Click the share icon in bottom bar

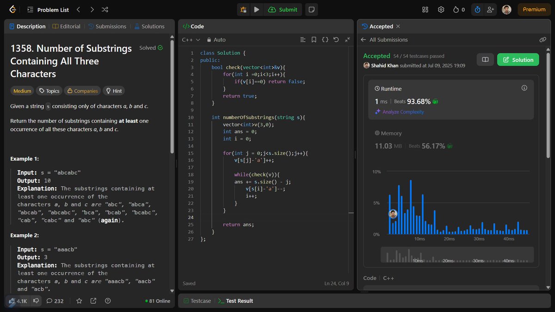coord(93,301)
